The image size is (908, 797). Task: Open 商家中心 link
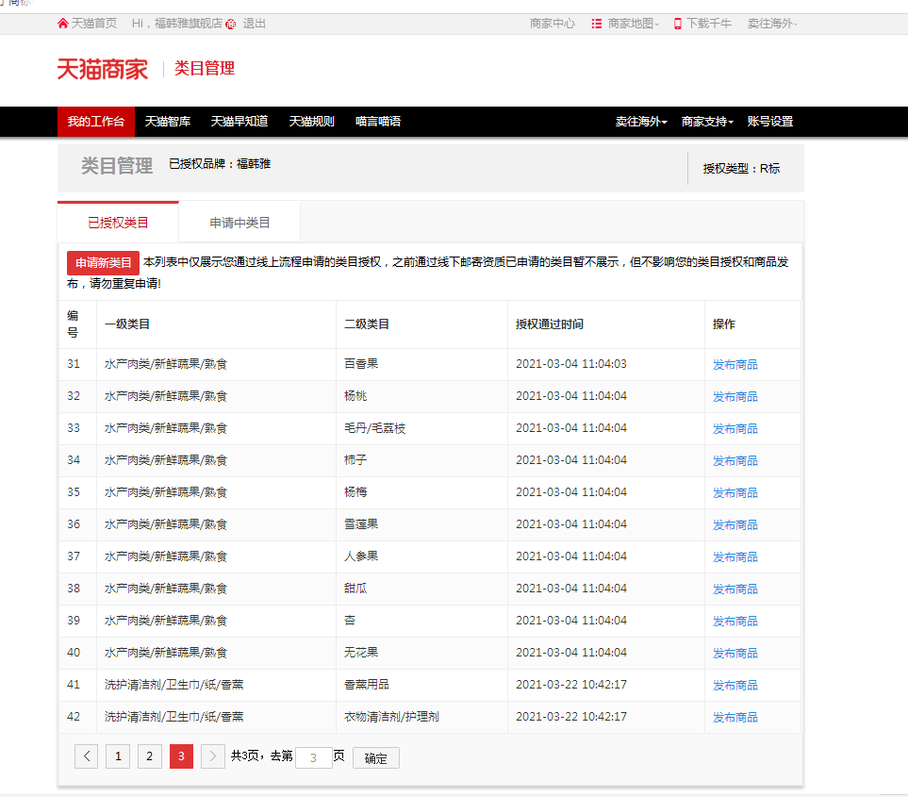pos(552,24)
